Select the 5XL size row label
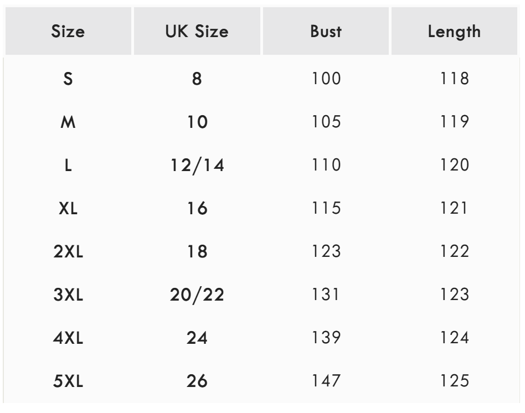This screenshot has width=525, height=413. pos(68,381)
